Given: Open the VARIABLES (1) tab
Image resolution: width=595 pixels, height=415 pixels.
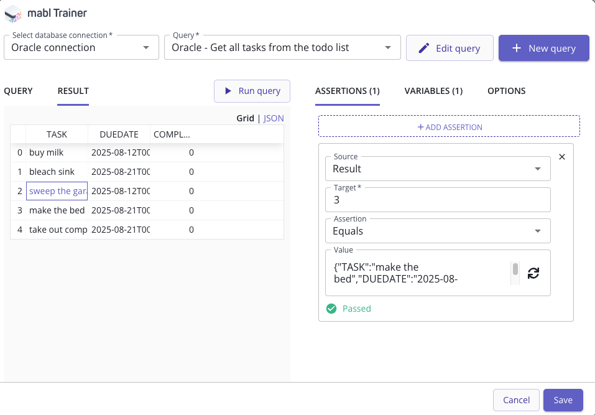Looking at the screenshot, I should 433,91.
